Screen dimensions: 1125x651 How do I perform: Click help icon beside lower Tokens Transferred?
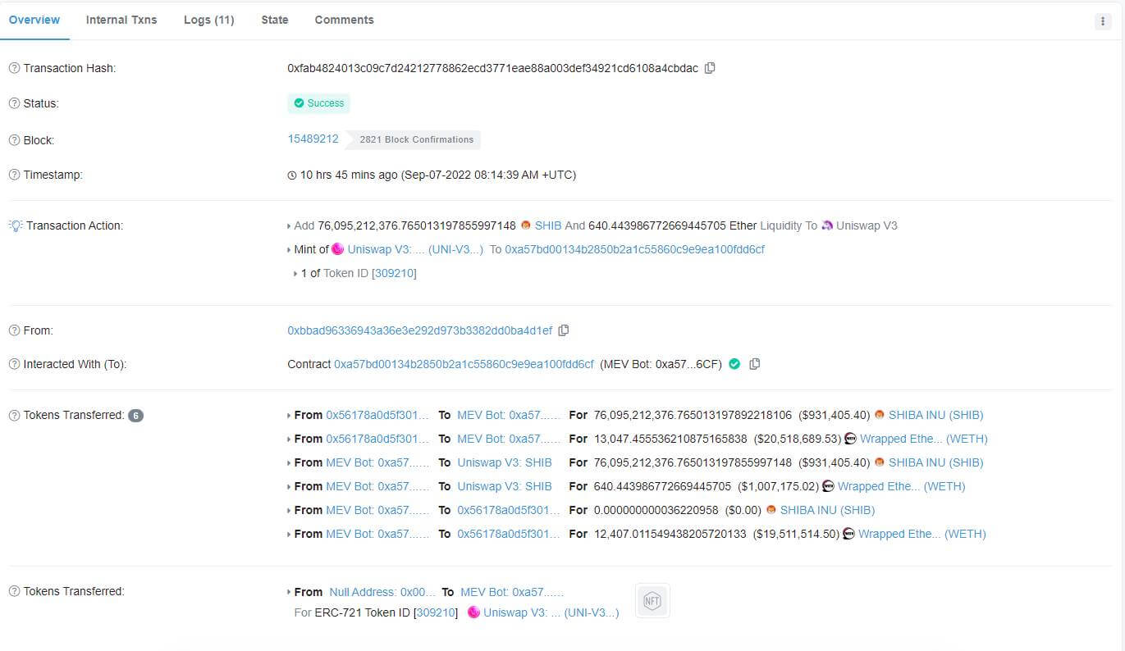pos(14,591)
